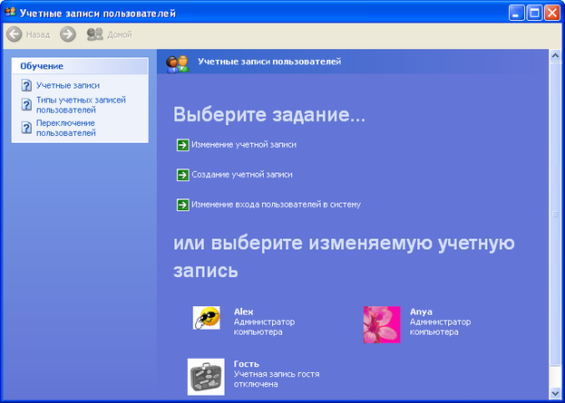Click the Forward arrow icon in toolbar
Screen dimensions: 565x403
pos(68,34)
